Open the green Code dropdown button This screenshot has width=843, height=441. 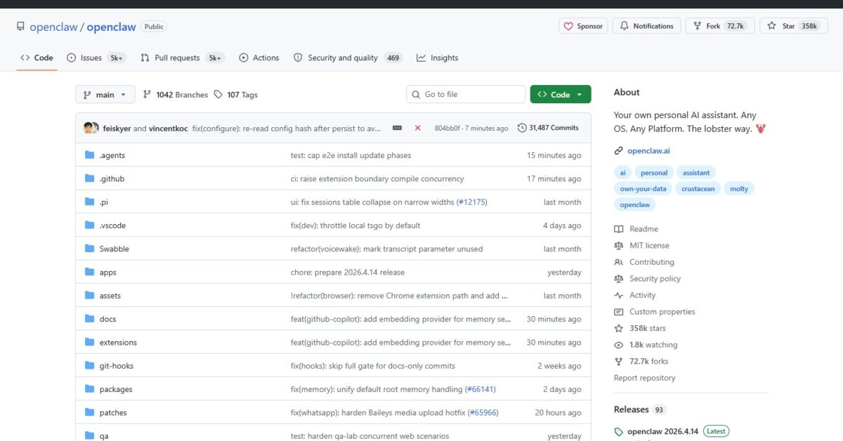click(x=561, y=94)
